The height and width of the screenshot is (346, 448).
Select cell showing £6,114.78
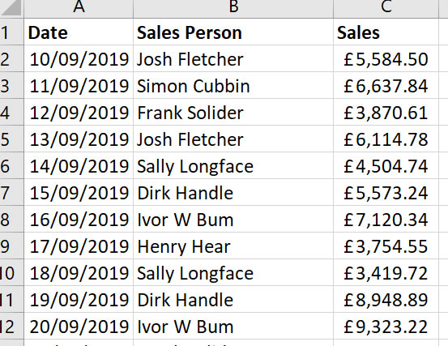[386, 139]
